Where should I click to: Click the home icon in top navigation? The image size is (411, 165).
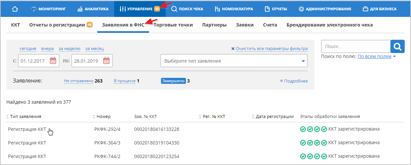(15, 9)
